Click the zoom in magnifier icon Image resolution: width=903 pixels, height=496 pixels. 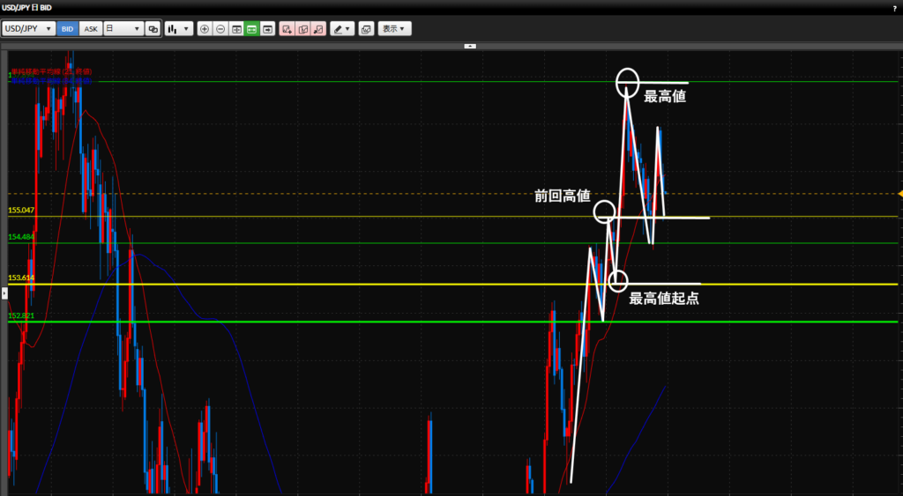tap(205, 28)
